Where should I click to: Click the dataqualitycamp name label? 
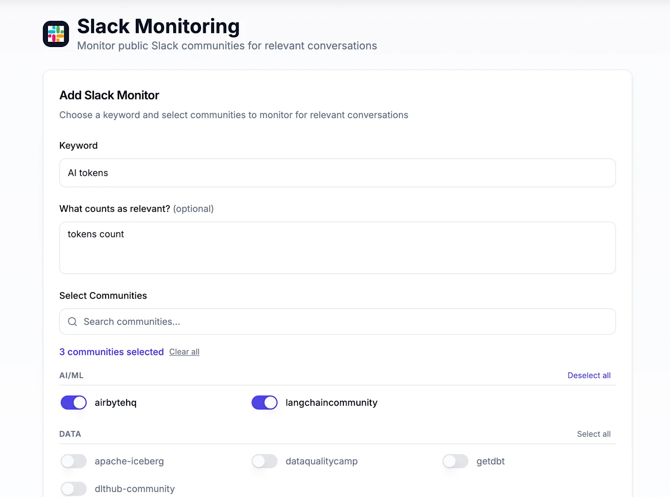(322, 461)
